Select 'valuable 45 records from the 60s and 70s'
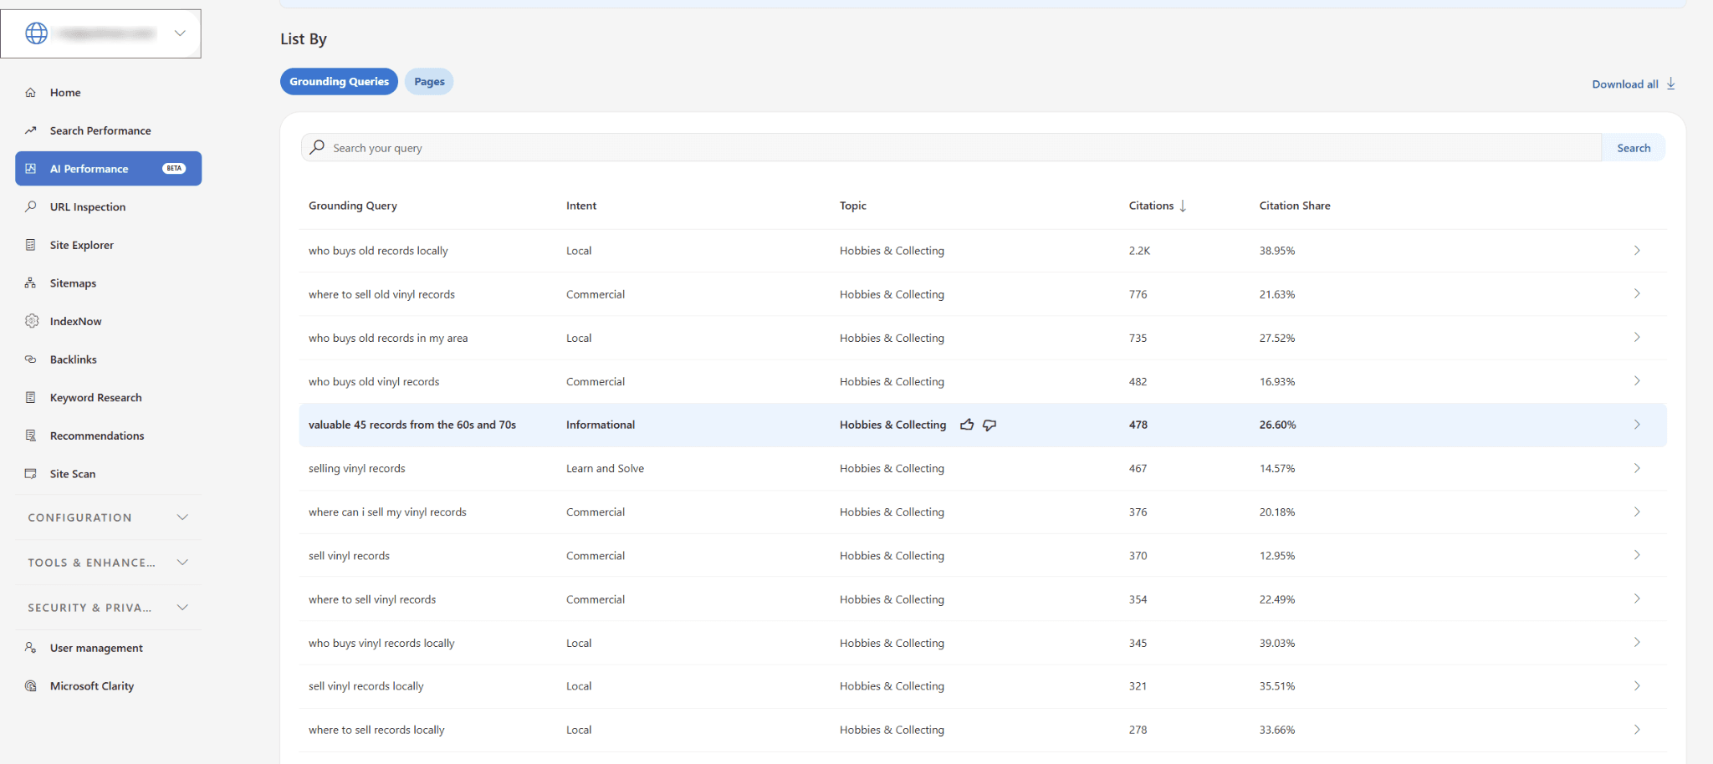Screen dimensions: 1713x764 click(412, 425)
